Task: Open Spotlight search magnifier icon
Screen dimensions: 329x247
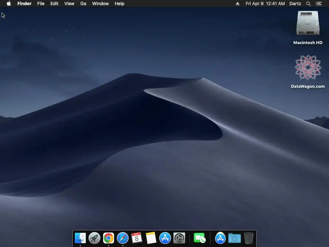Action: point(308,4)
